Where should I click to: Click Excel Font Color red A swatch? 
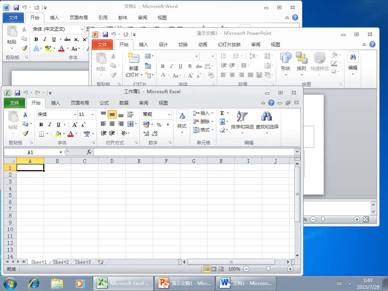coord(70,134)
